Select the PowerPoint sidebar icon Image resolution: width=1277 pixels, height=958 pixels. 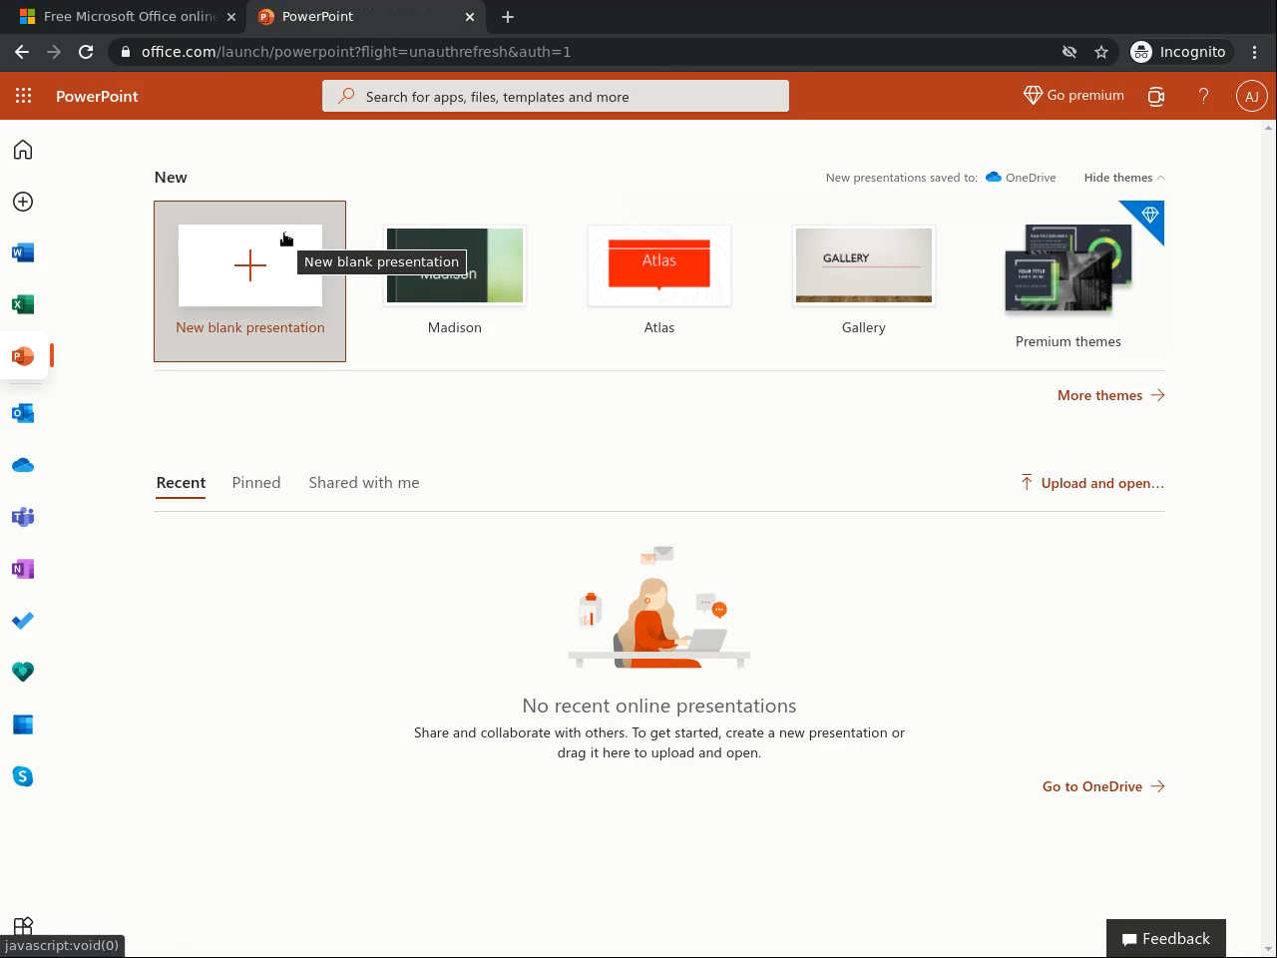pyautogui.click(x=23, y=356)
